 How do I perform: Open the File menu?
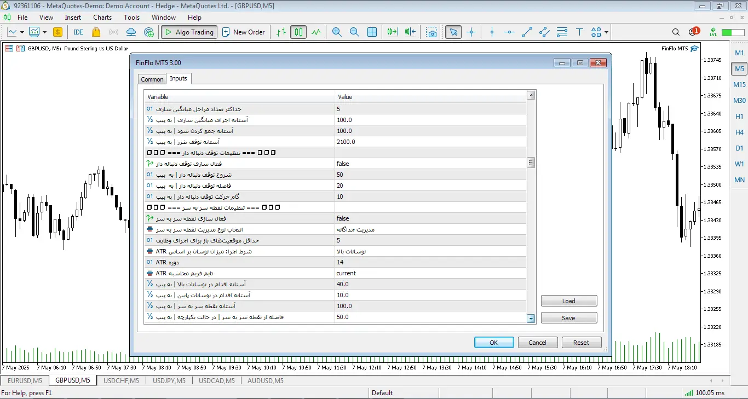[22, 18]
